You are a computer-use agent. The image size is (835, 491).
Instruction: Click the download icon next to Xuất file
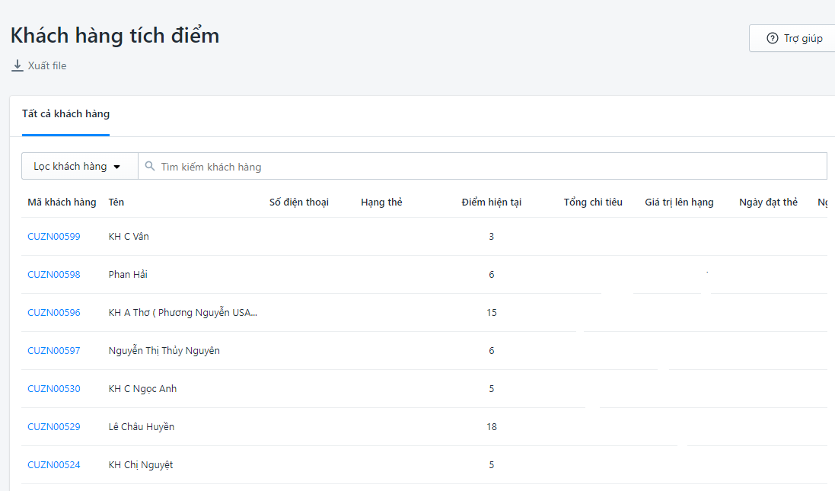[x=18, y=65]
